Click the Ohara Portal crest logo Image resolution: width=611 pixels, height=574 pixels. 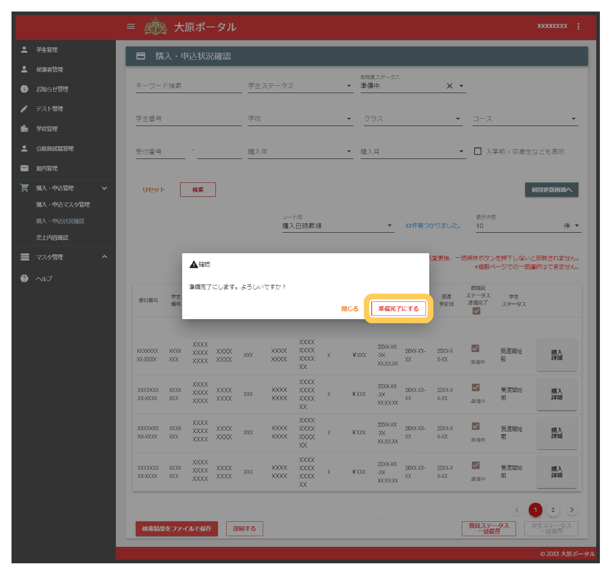click(155, 27)
